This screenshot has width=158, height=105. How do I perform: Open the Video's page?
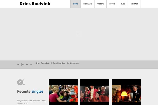[101, 4]
